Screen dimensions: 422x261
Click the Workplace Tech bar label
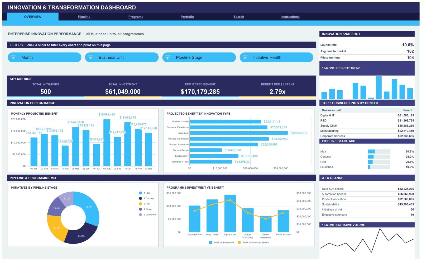[180, 162]
